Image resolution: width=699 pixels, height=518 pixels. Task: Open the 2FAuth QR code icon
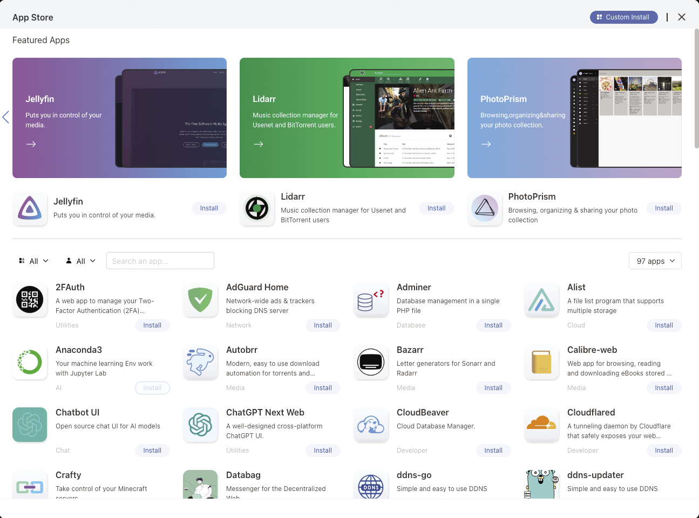point(30,299)
